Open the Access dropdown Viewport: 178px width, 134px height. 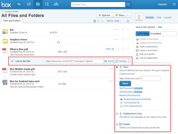(x=122, y=61)
